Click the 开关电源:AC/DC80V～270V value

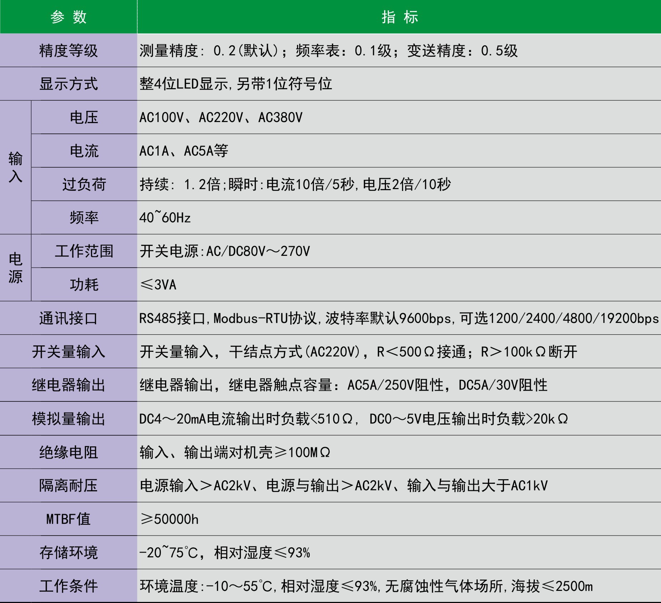[225, 252]
